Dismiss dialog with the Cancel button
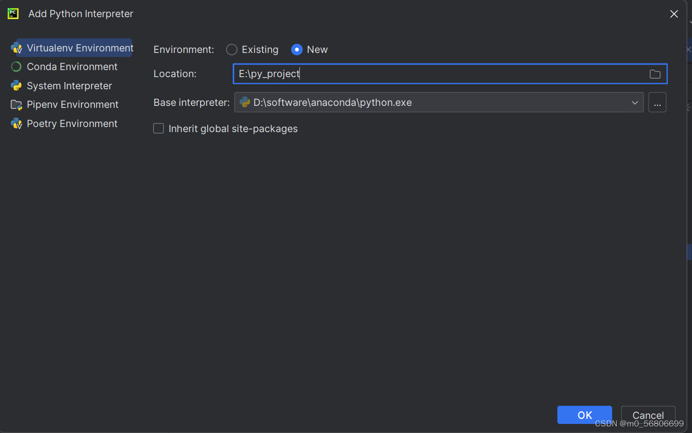Viewport: 692px width, 433px height. [x=648, y=415]
